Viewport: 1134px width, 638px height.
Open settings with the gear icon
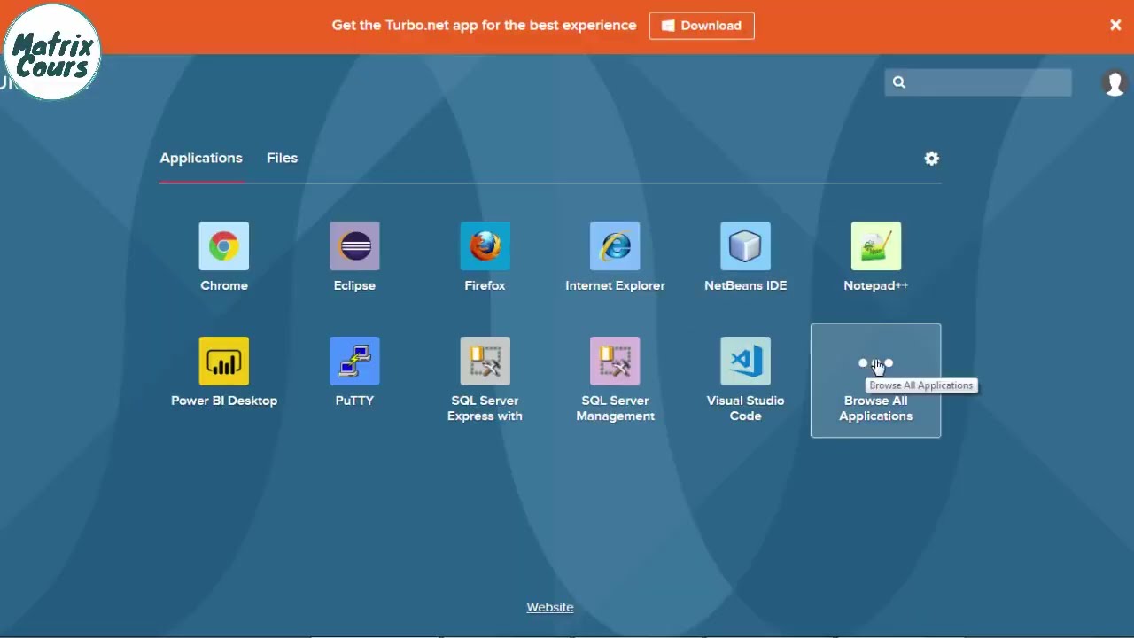tap(931, 159)
